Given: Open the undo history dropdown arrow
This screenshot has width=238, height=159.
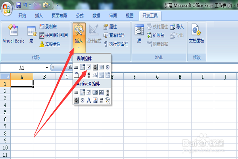Looking at the screenshot, I should 30,5.
